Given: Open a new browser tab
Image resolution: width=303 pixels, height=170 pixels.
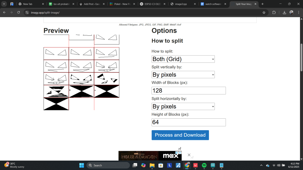Looking at the screenshot, I should click(262, 4).
